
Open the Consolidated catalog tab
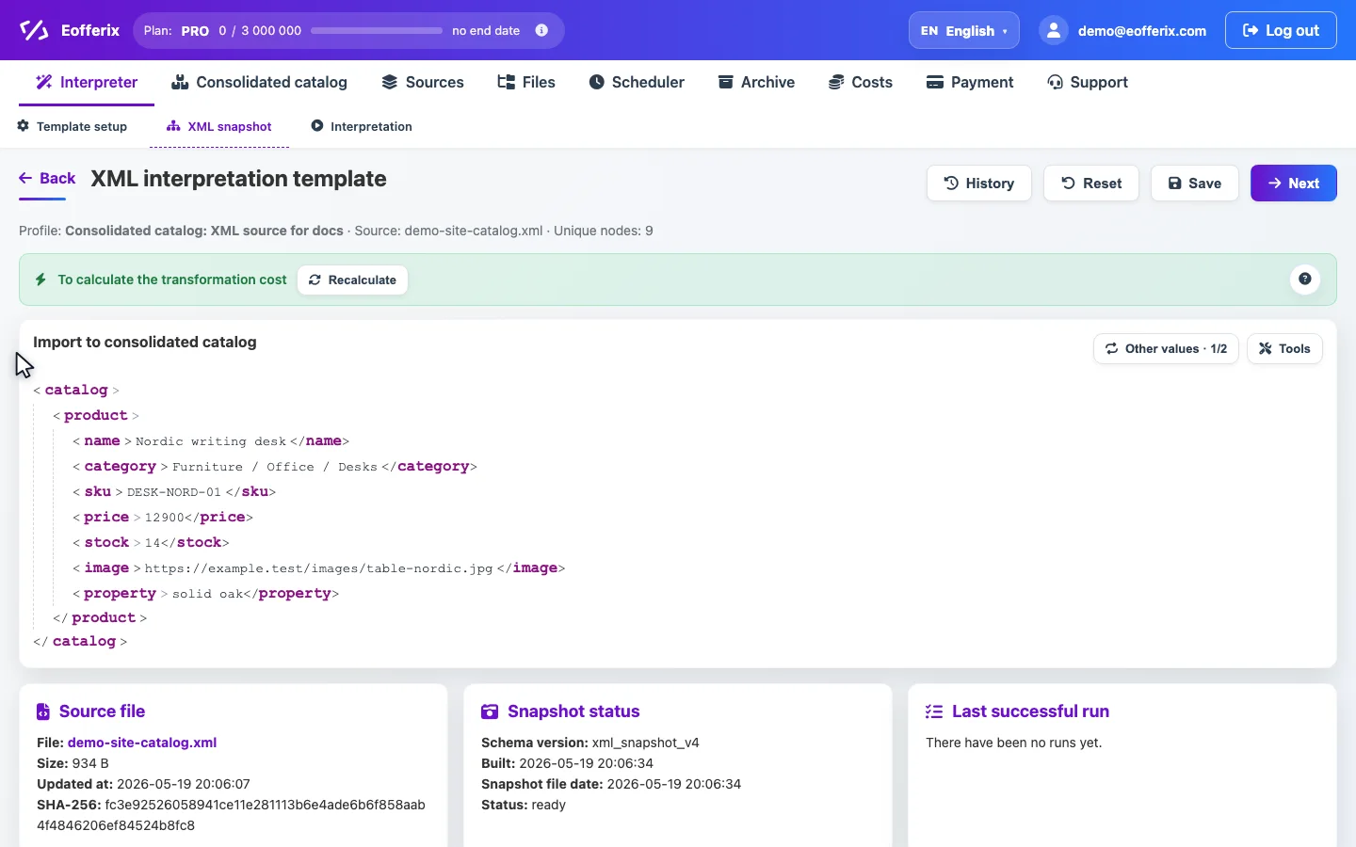(x=259, y=82)
